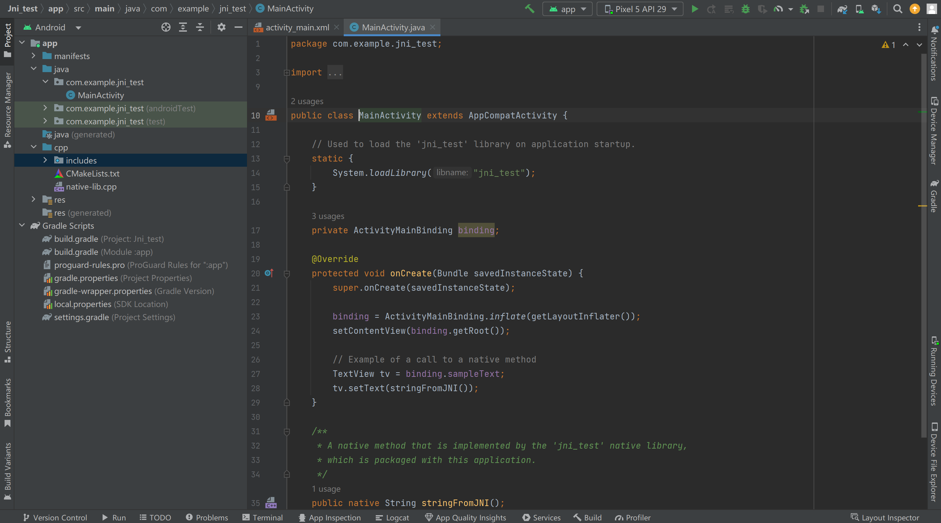Open native-lib.cpp in project tree
Image resolution: width=941 pixels, height=523 pixels.
(x=91, y=187)
